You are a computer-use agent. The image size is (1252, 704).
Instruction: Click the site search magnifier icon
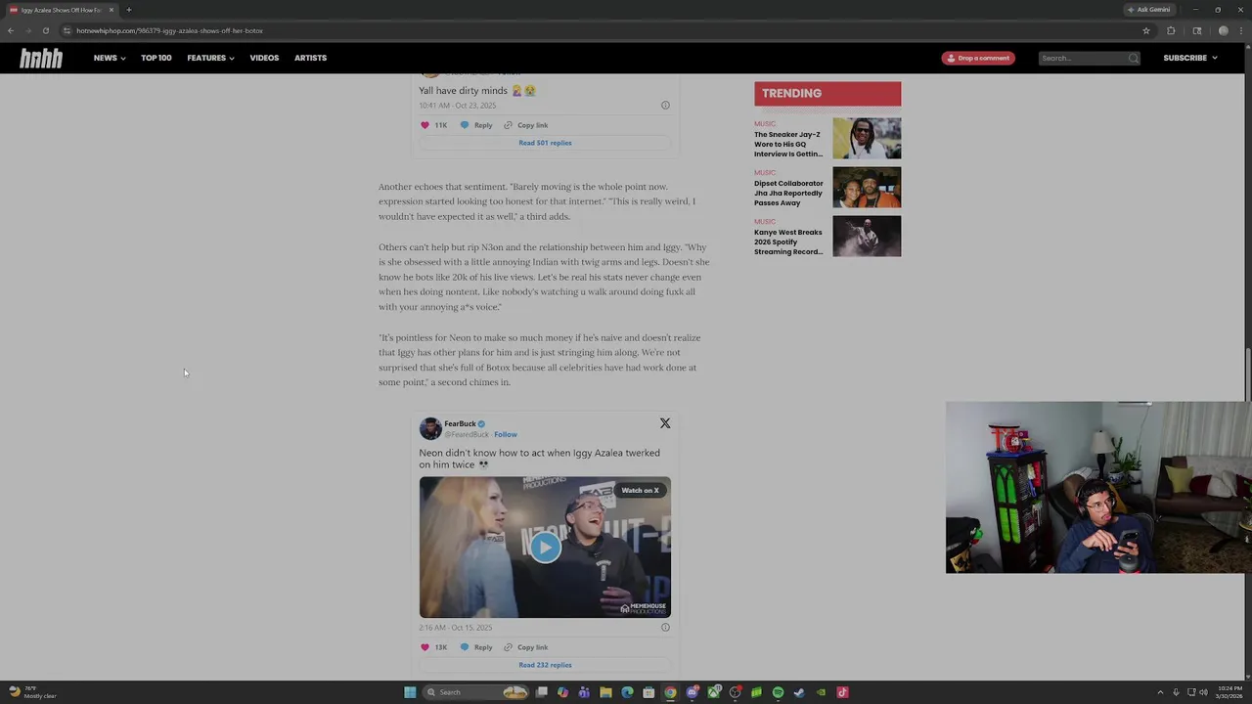1134,58
